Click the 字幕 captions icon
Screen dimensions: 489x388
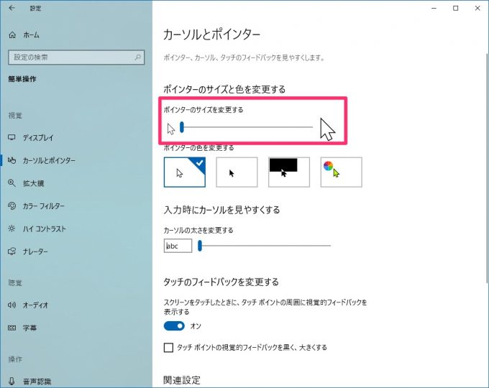pyautogui.click(x=12, y=328)
